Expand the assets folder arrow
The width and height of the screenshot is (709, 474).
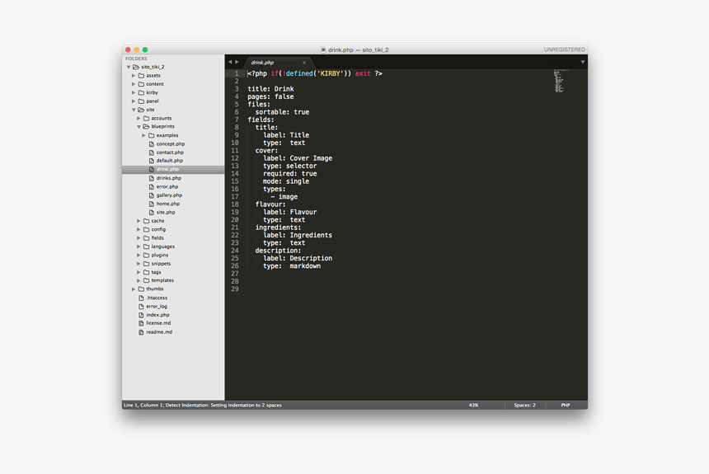134,76
